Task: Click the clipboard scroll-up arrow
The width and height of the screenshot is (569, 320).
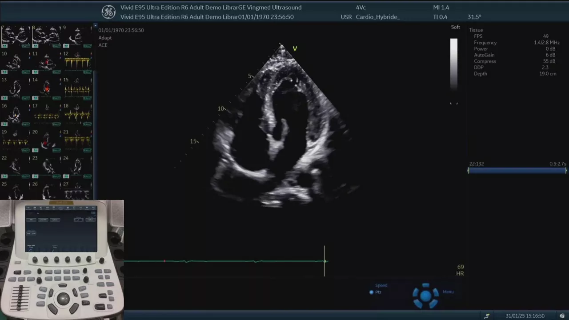Action: pos(95,26)
